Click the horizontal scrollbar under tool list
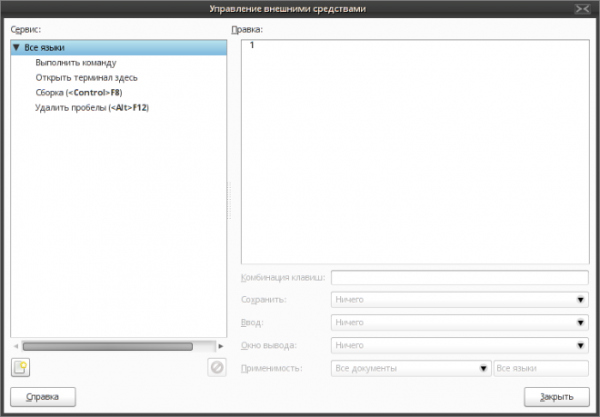Screen dimensions: 600x417 click(x=107, y=346)
